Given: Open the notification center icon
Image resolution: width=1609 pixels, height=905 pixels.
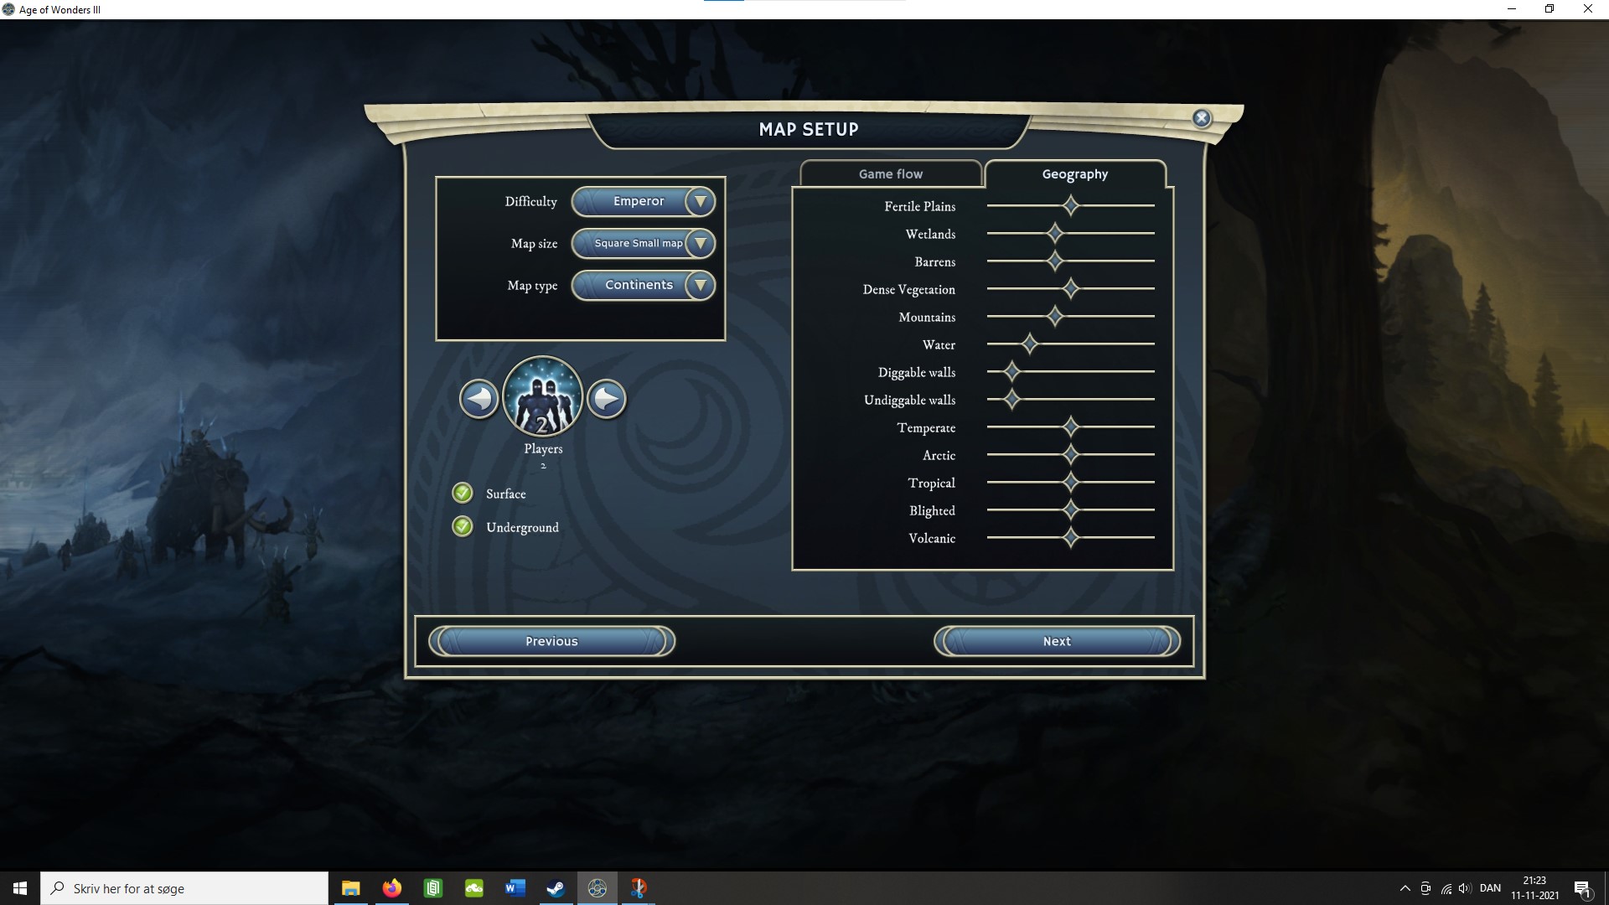Looking at the screenshot, I should tap(1583, 888).
